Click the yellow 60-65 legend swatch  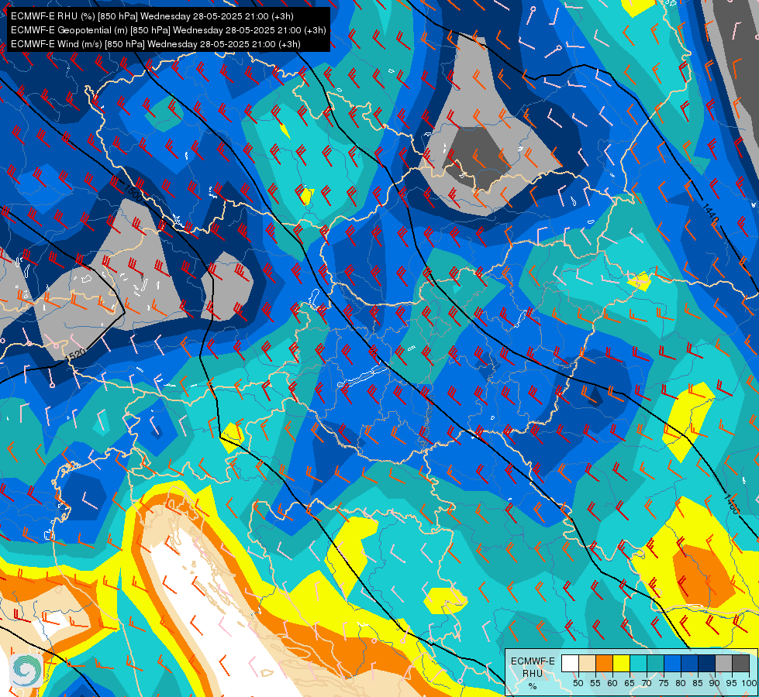point(622,663)
